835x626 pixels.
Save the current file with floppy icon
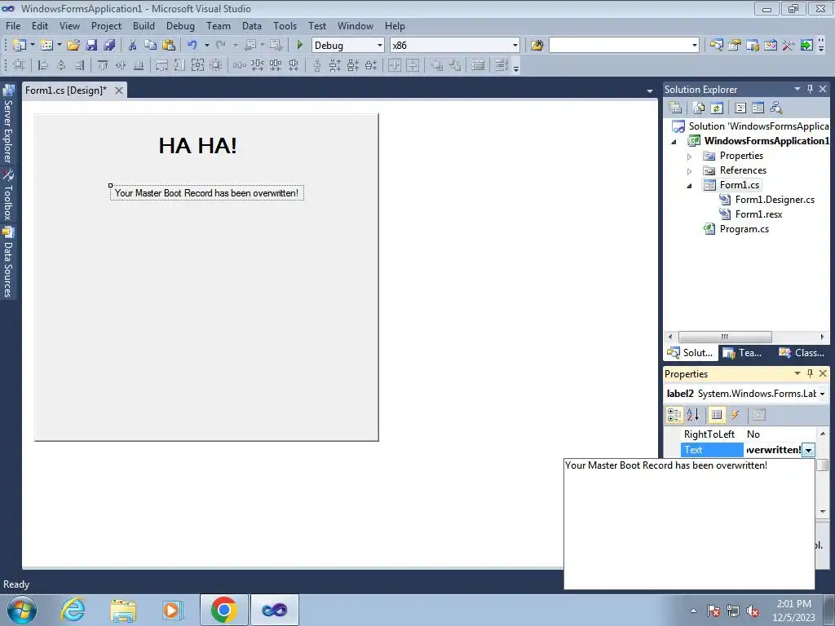pos(91,46)
